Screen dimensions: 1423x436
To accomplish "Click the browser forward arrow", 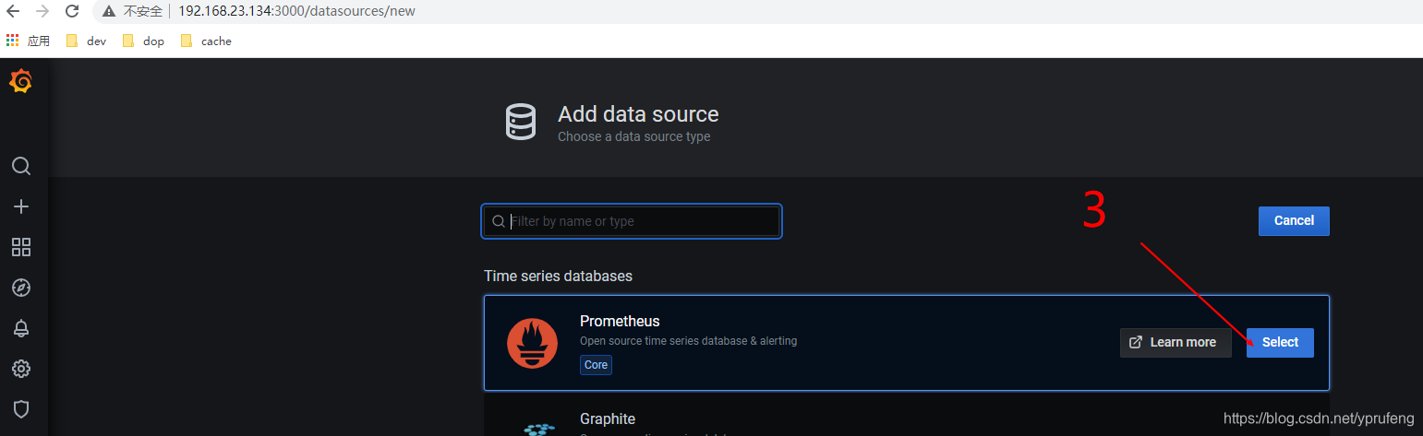I will click(42, 11).
